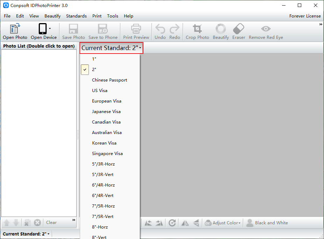
Task: Choose Japanese Visa standard
Action: pos(110,112)
